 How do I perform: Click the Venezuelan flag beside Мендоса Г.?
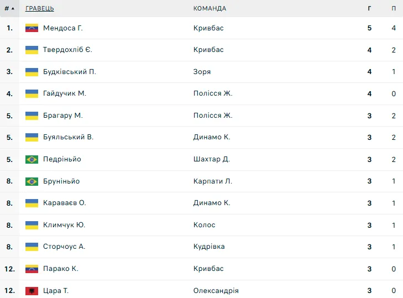click(32, 28)
